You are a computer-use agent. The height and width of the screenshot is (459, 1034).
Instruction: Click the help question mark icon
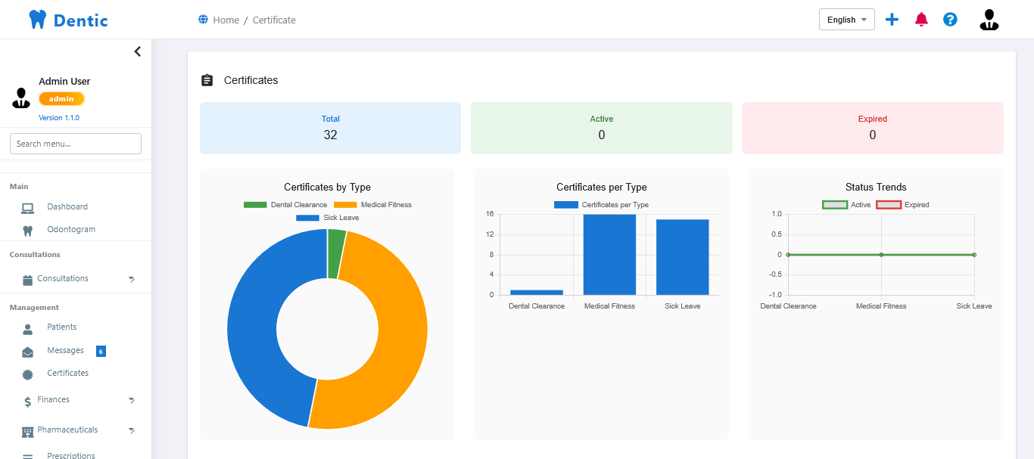tap(950, 20)
